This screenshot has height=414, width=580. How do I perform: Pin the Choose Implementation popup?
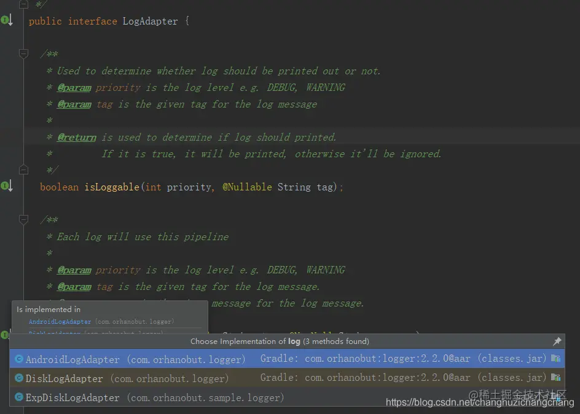coord(557,341)
